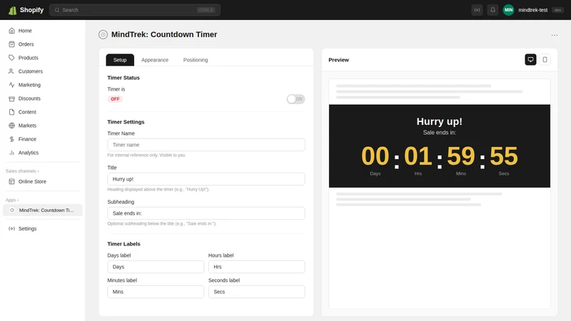Click the Hours label input
The width and height of the screenshot is (571, 321).
click(257, 267)
